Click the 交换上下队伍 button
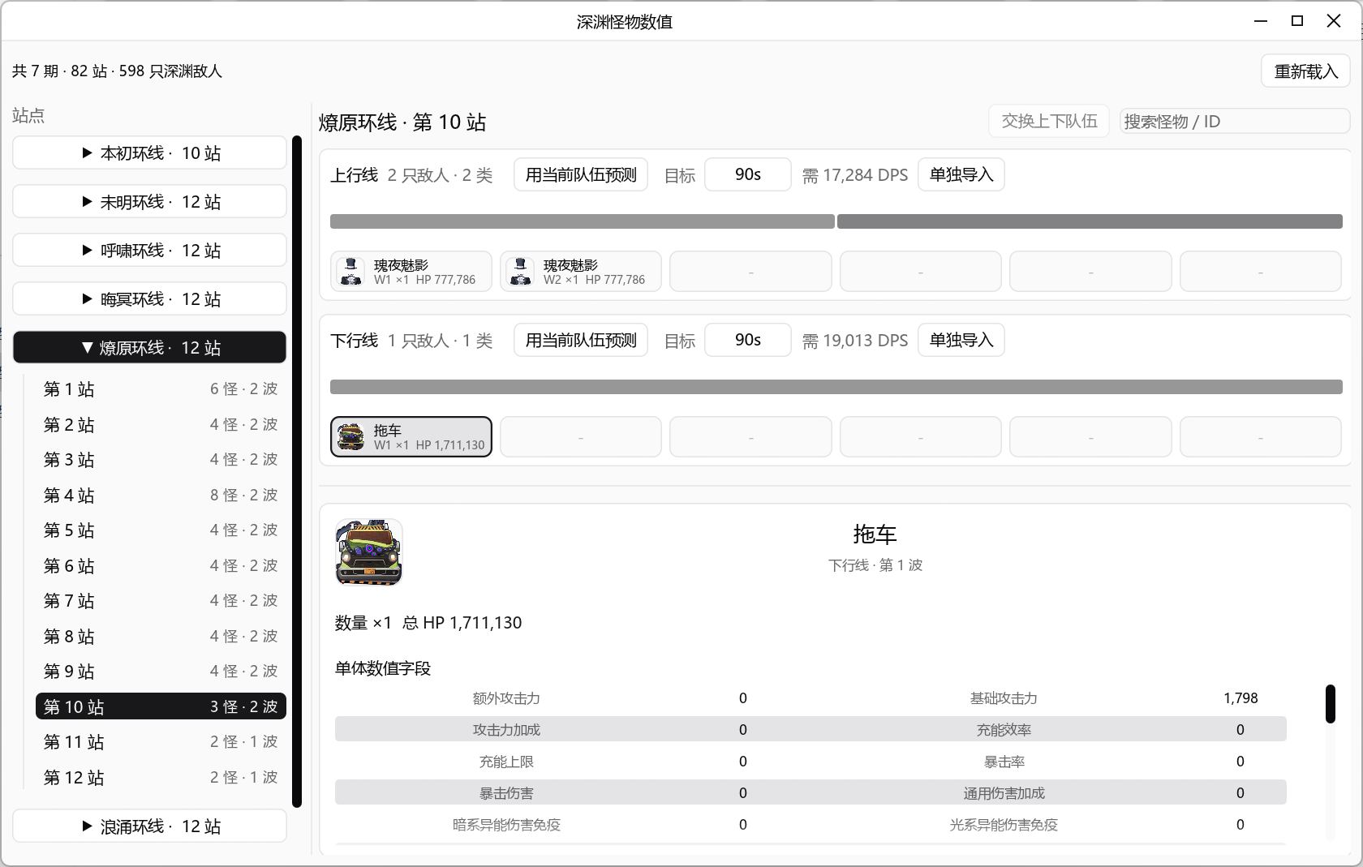This screenshot has width=1363, height=867. (x=1049, y=122)
